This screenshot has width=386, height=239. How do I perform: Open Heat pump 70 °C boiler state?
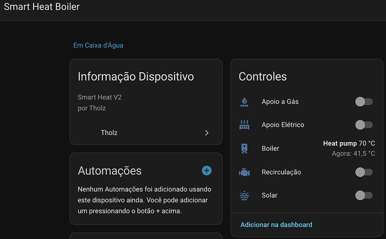coord(349,143)
